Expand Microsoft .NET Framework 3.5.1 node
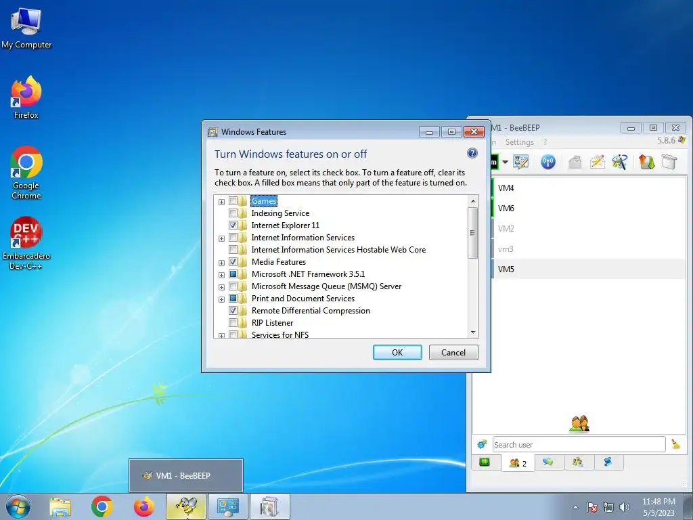This screenshot has width=693, height=520. pos(221,275)
